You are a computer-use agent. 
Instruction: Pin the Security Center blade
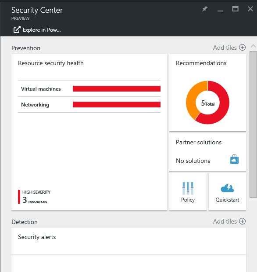point(205,9)
